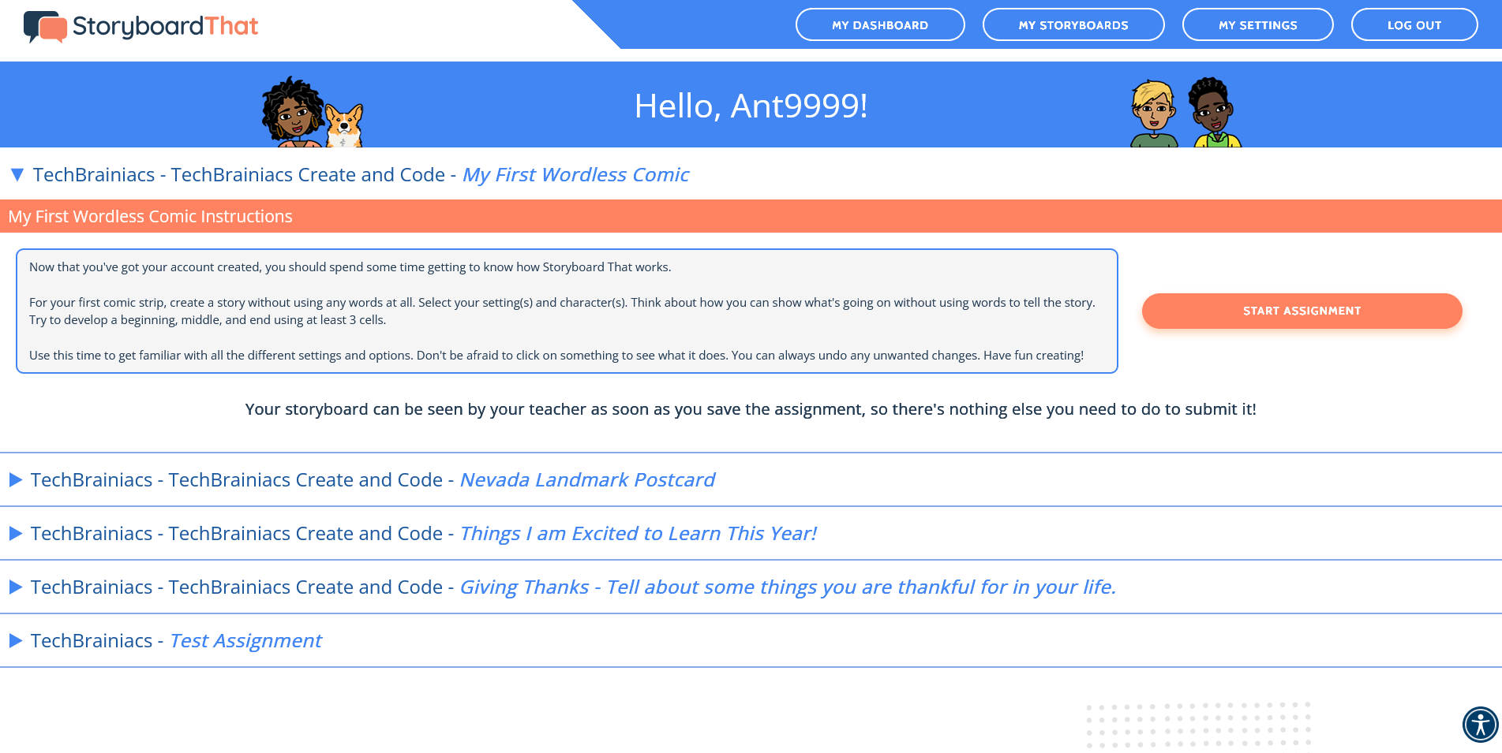Open the Test Assignment link
Image resolution: width=1502 pixels, height=753 pixels.
(x=245, y=640)
